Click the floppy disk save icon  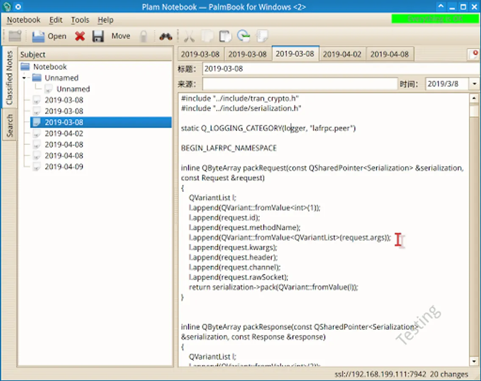[98, 36]
